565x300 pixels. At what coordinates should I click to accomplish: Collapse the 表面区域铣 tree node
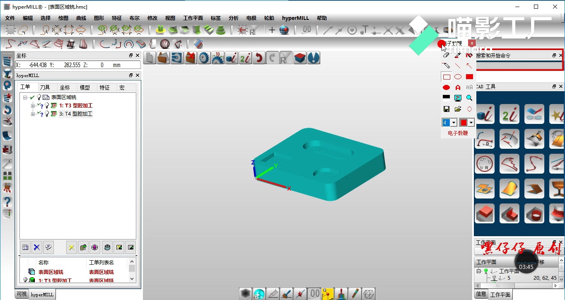coord(25,97)
